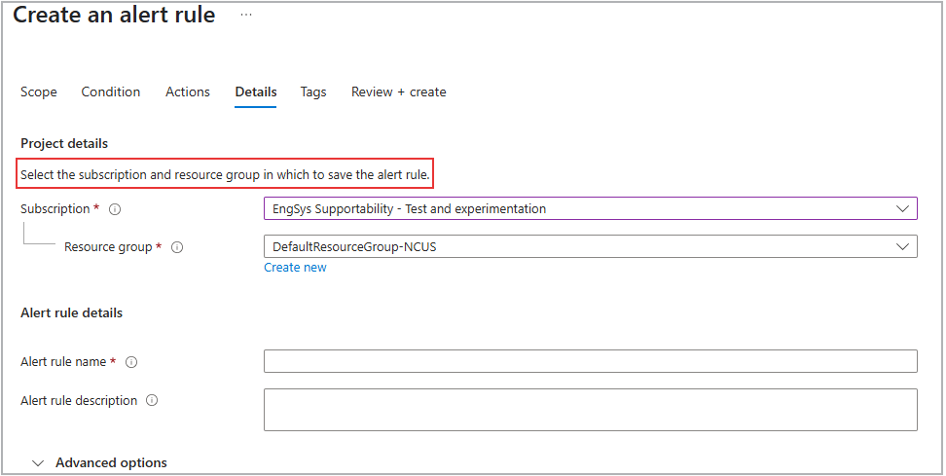Switch to the Tags tab
Viewport: 946px width, 476px height.
(313, 92)
